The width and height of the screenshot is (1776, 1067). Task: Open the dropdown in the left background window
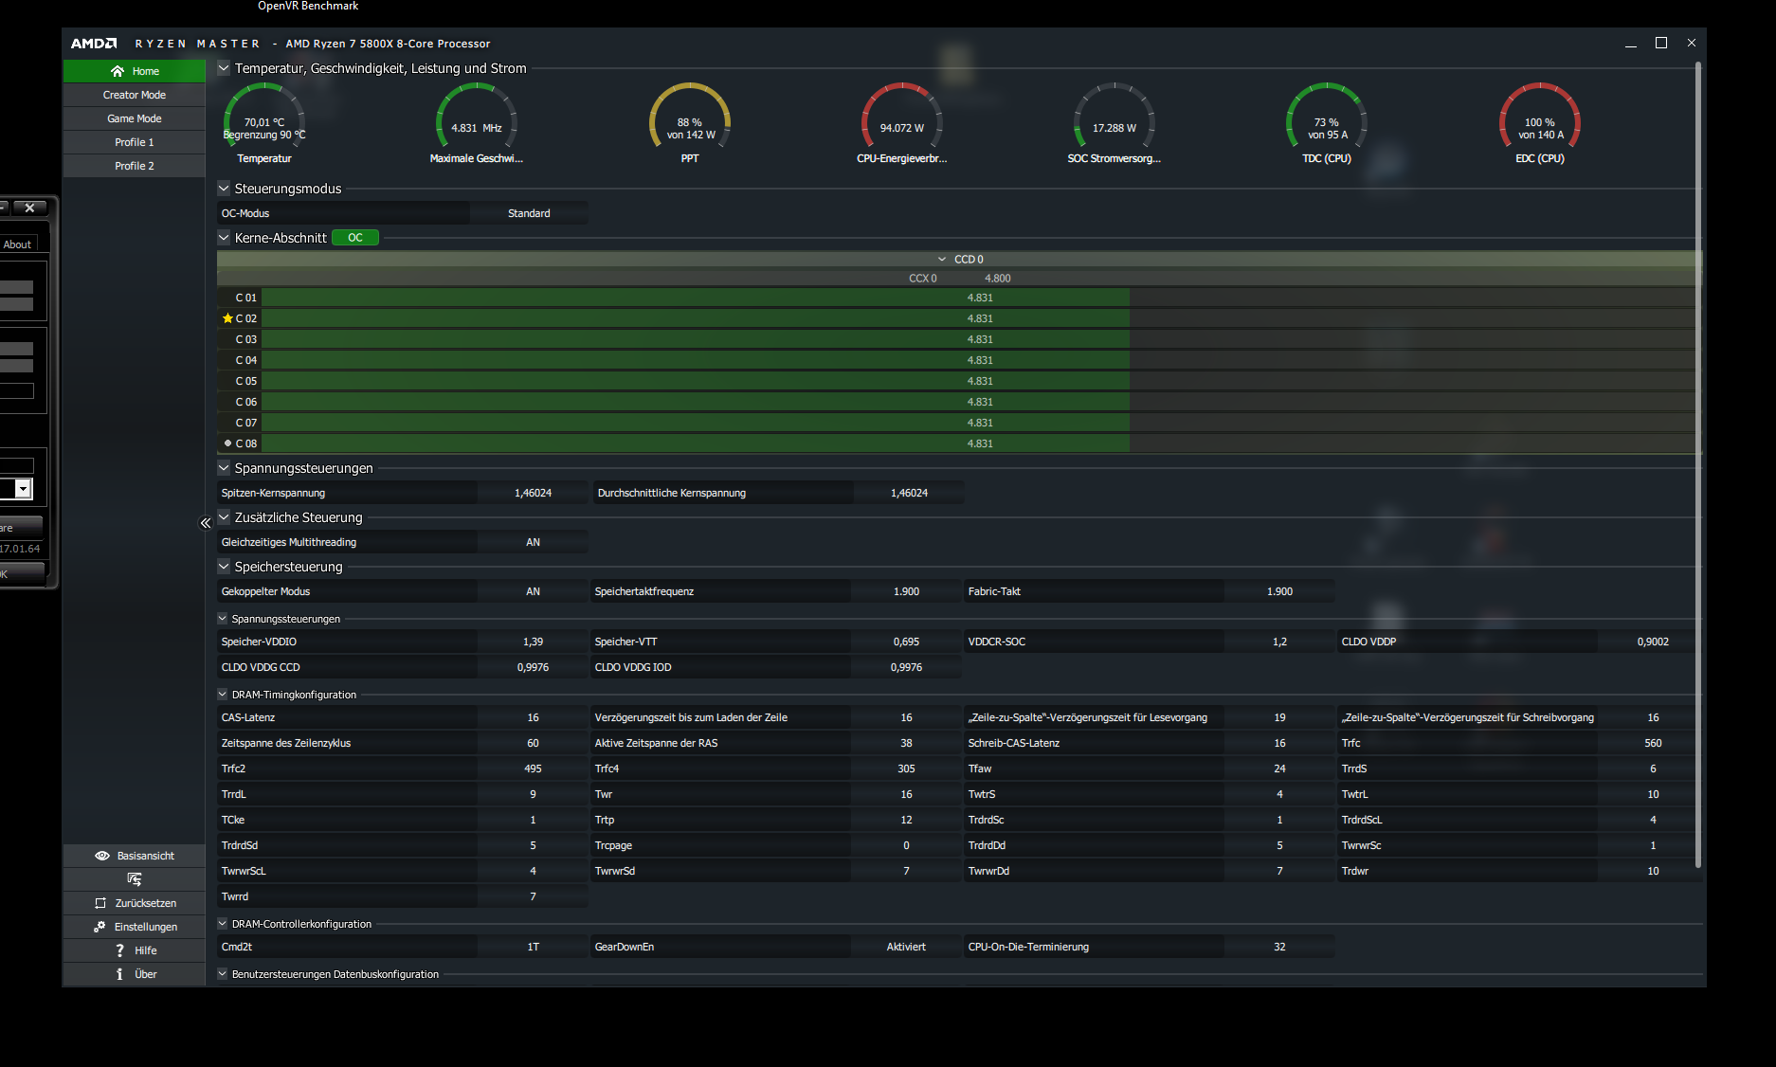(x=24, y=489)
